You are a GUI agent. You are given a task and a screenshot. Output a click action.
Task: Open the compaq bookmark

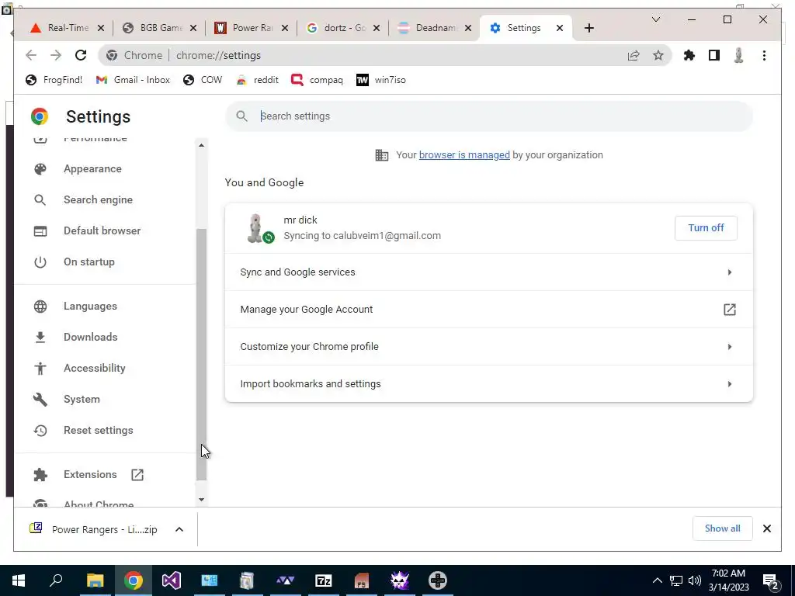pyautogui.click(x=318, y=80)
